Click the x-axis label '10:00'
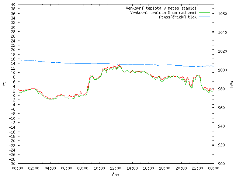Viewport: 236px width, 177px height. [99, 168]
